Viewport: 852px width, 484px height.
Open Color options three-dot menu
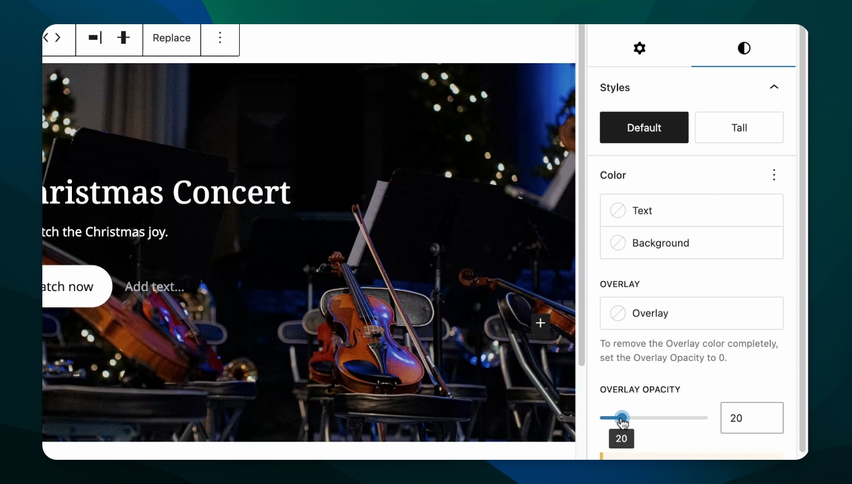774,175
